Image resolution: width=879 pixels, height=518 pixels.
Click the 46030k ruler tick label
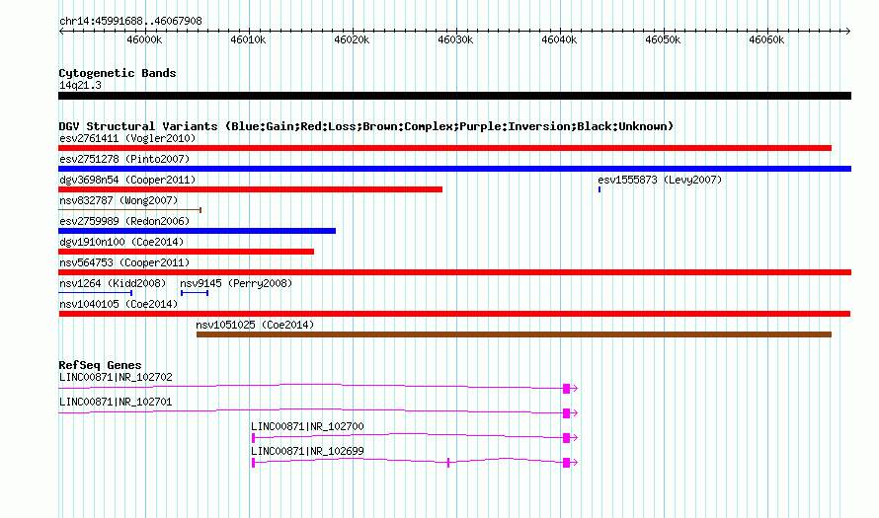tap(455, 39)
